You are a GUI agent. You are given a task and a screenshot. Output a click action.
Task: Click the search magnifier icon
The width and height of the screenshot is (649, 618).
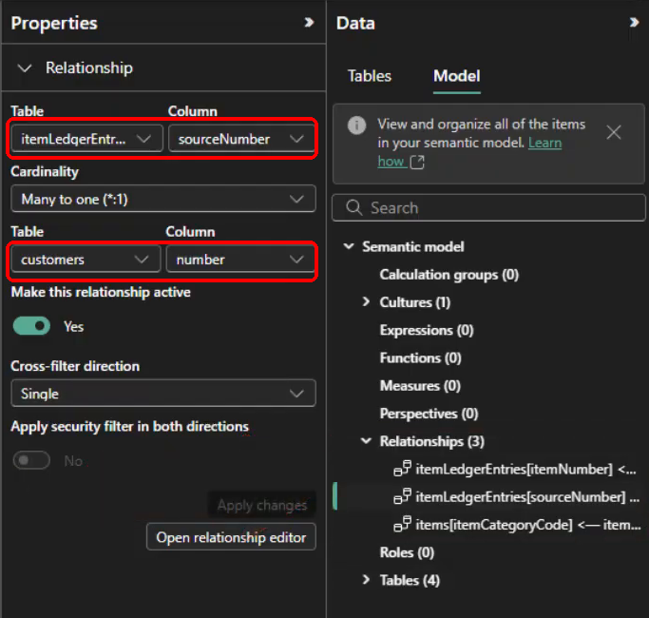click(353, 207)
